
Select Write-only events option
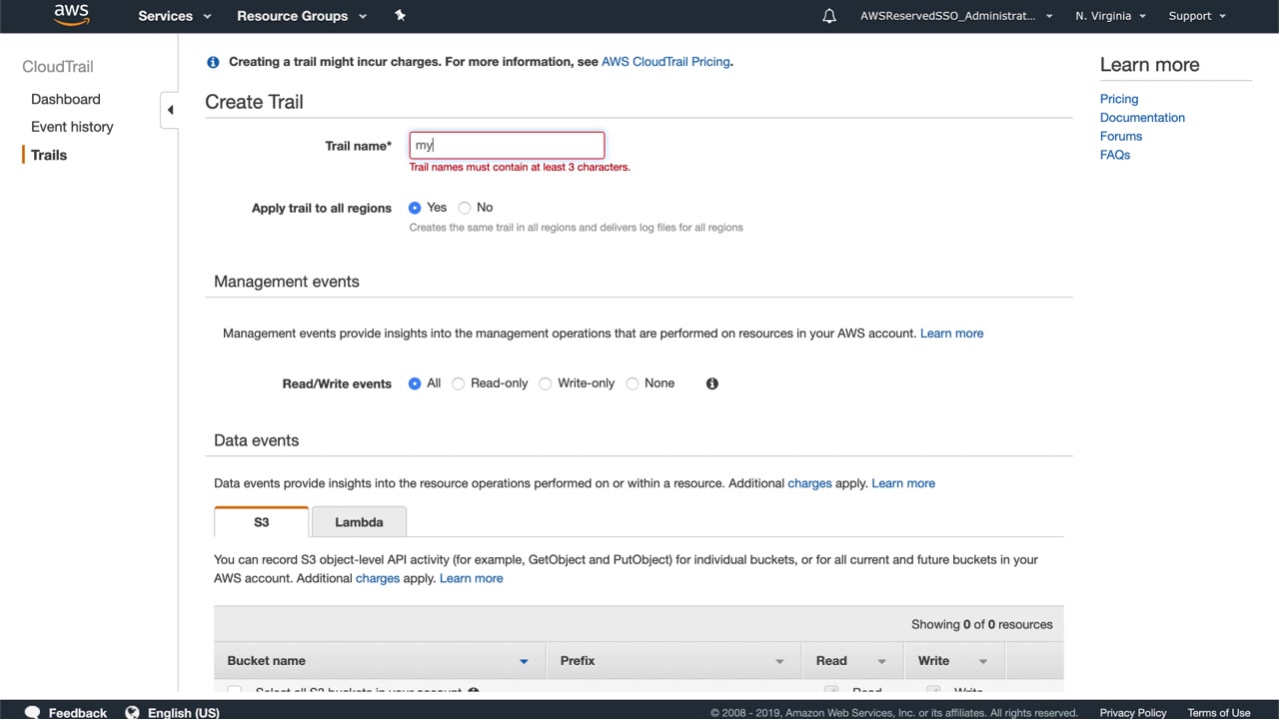(x=546, y=383)
